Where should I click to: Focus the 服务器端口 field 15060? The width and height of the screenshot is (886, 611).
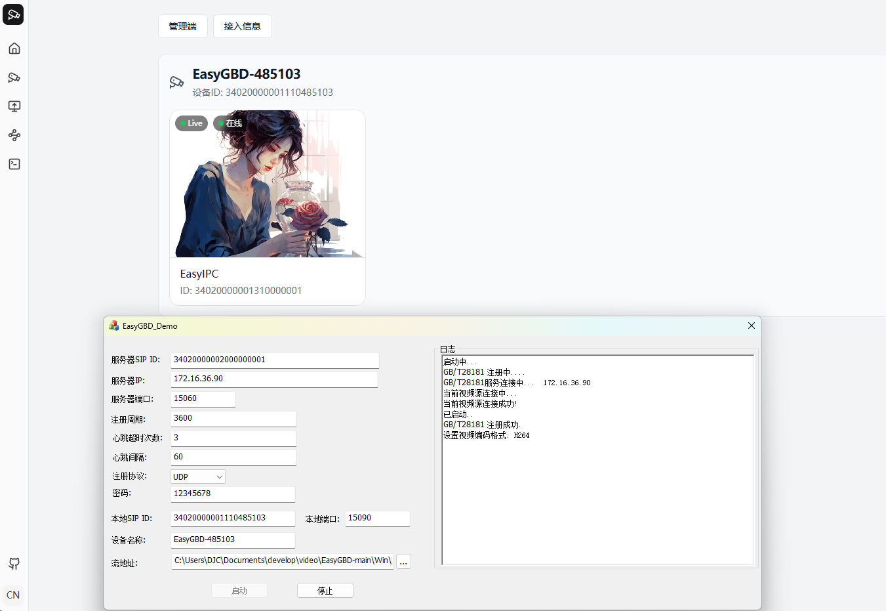(x=203, y=399)
